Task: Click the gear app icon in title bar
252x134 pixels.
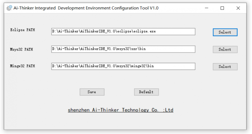Action: 9,8
